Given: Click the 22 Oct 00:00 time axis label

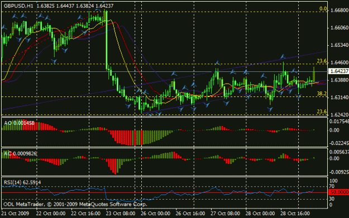Looking at the screenshot, I should tap(51, 214).
